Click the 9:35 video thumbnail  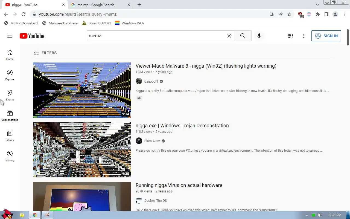click(x=82, y=150)
